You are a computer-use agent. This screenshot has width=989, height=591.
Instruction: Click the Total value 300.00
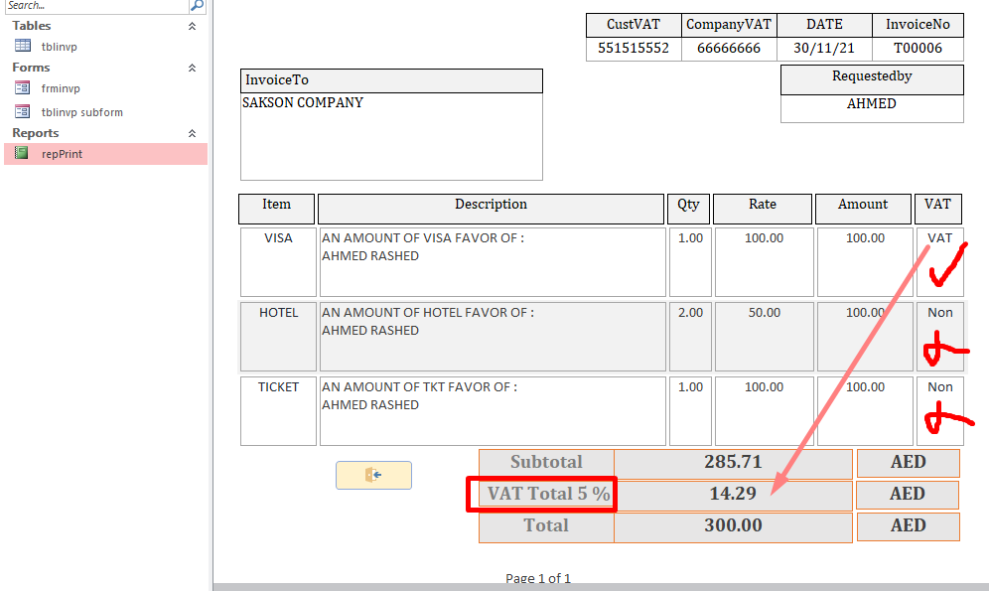pyautogui.click(x=733, y=526)
